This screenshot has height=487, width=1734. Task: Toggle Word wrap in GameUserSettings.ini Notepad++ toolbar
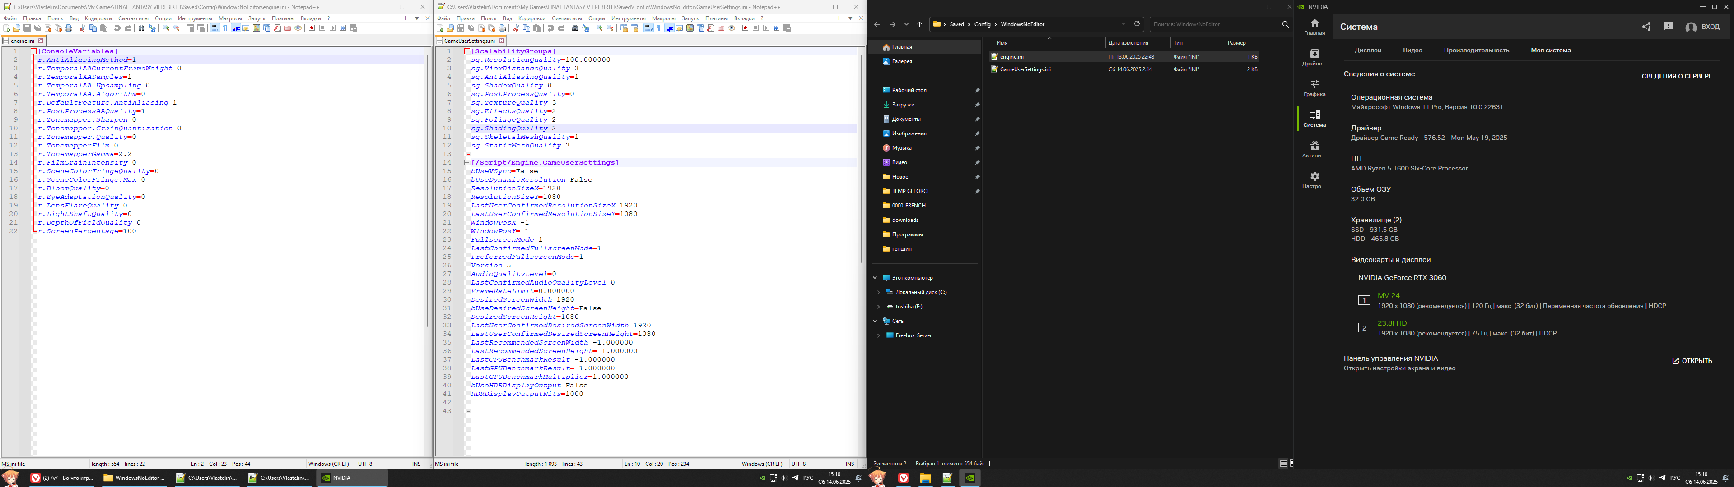click(x=649, y=28)
